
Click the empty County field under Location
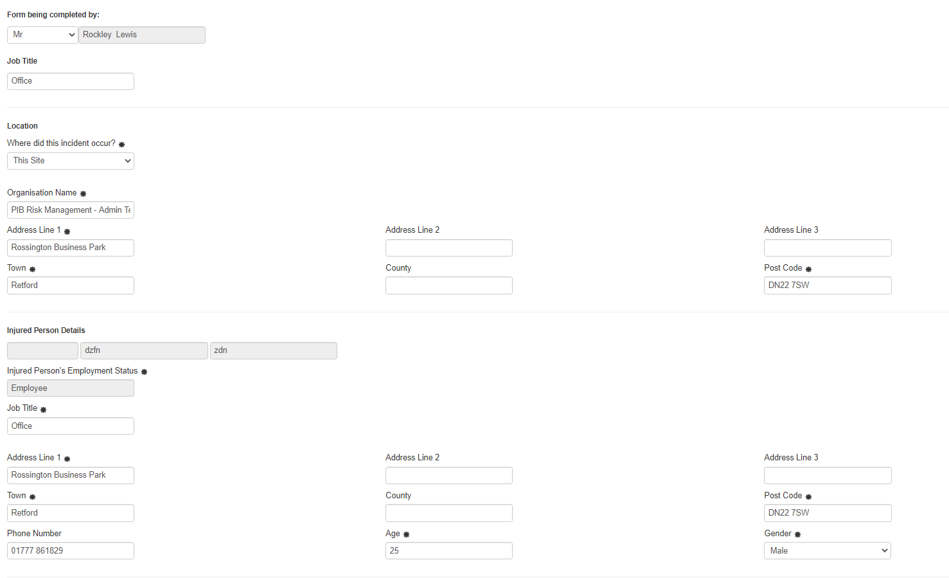[x=448, y=285]
